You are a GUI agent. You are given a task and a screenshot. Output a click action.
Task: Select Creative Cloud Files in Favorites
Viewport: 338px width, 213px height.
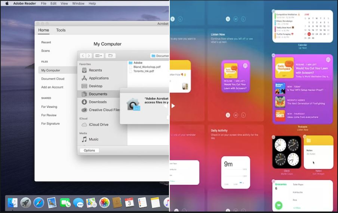pos(101,110)
